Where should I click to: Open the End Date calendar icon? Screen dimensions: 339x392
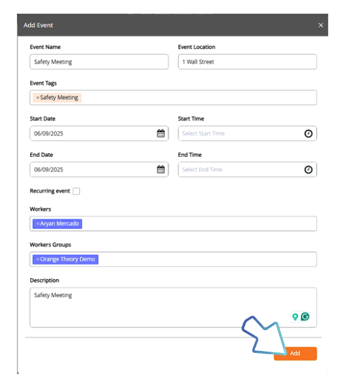pos(161,169)
